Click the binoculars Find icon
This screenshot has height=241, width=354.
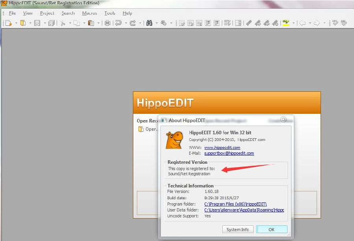[149, 23]
